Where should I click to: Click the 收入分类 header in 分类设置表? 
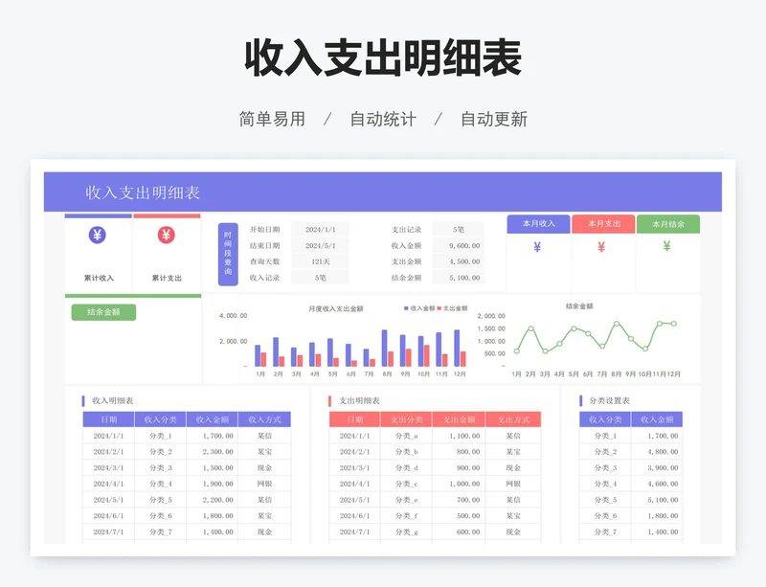click(605, 419)
